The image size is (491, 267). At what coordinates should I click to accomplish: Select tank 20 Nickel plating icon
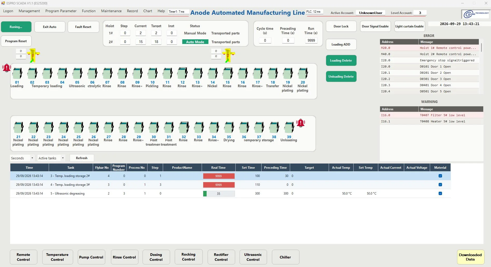[x=303, y=73]
